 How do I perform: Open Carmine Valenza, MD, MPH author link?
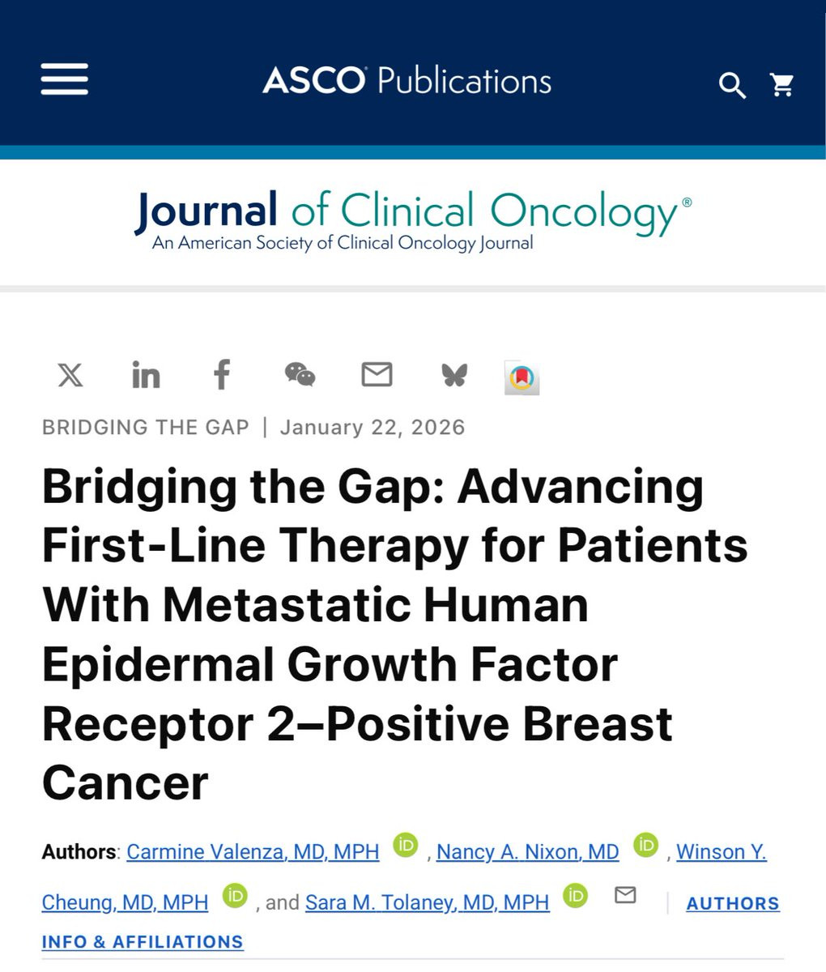click(253, 852)
